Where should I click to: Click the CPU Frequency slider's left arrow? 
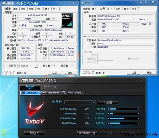click(108, 109)
